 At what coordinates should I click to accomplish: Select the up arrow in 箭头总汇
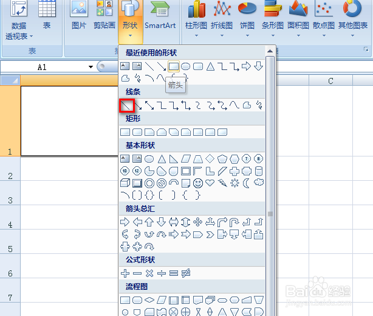pyautogui.click(x=149, y=222)
